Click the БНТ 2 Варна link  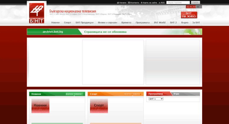click(101, 14)
